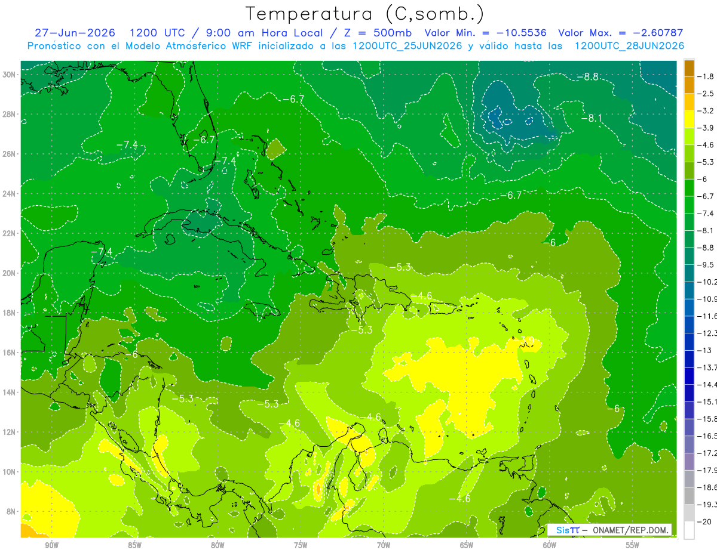Click longitude axis label 65W
This screenshot has width=717, height=553.
(x=467, y=546)
